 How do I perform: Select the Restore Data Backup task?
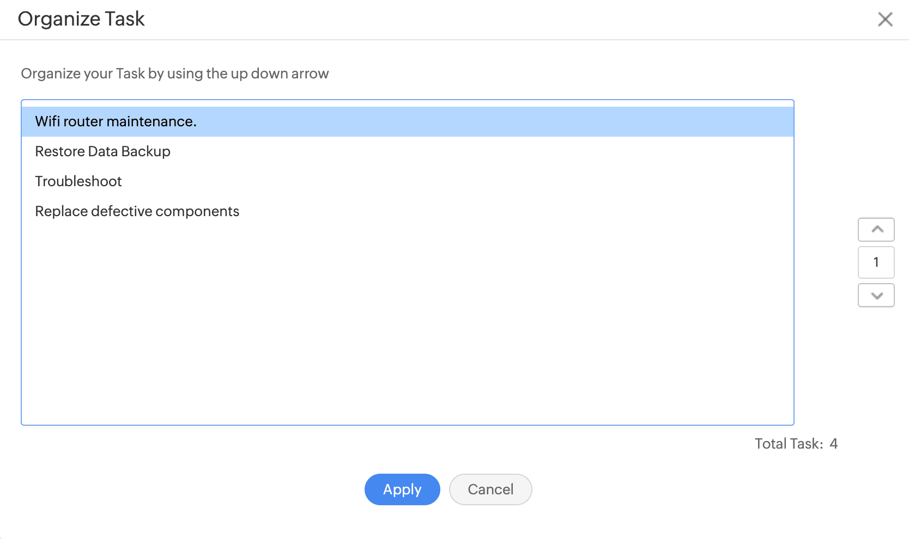[102, 151]
